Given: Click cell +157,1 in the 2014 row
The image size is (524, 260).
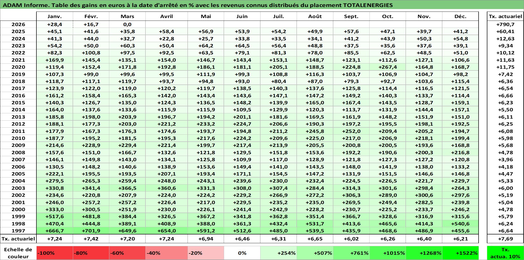Looking at the screenshot, I should 460,110.
